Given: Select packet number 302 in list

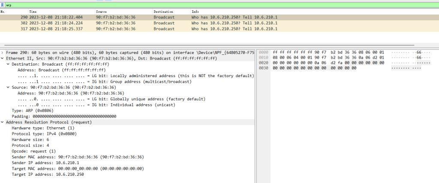Looking at the screenshot, I should (129, 23).
